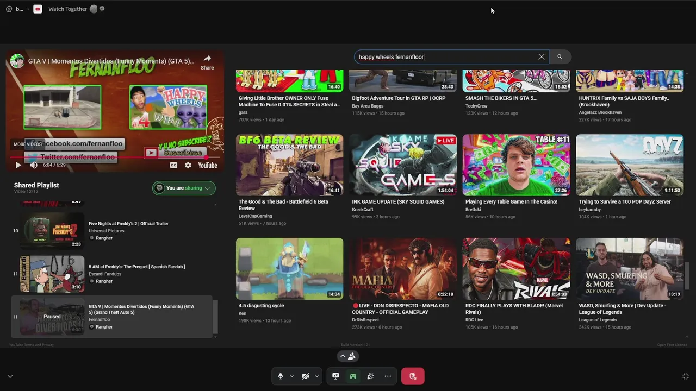The image size is (696, 391).
Task: Click DrDisRespect channel name
Action: tap(366, 320)
